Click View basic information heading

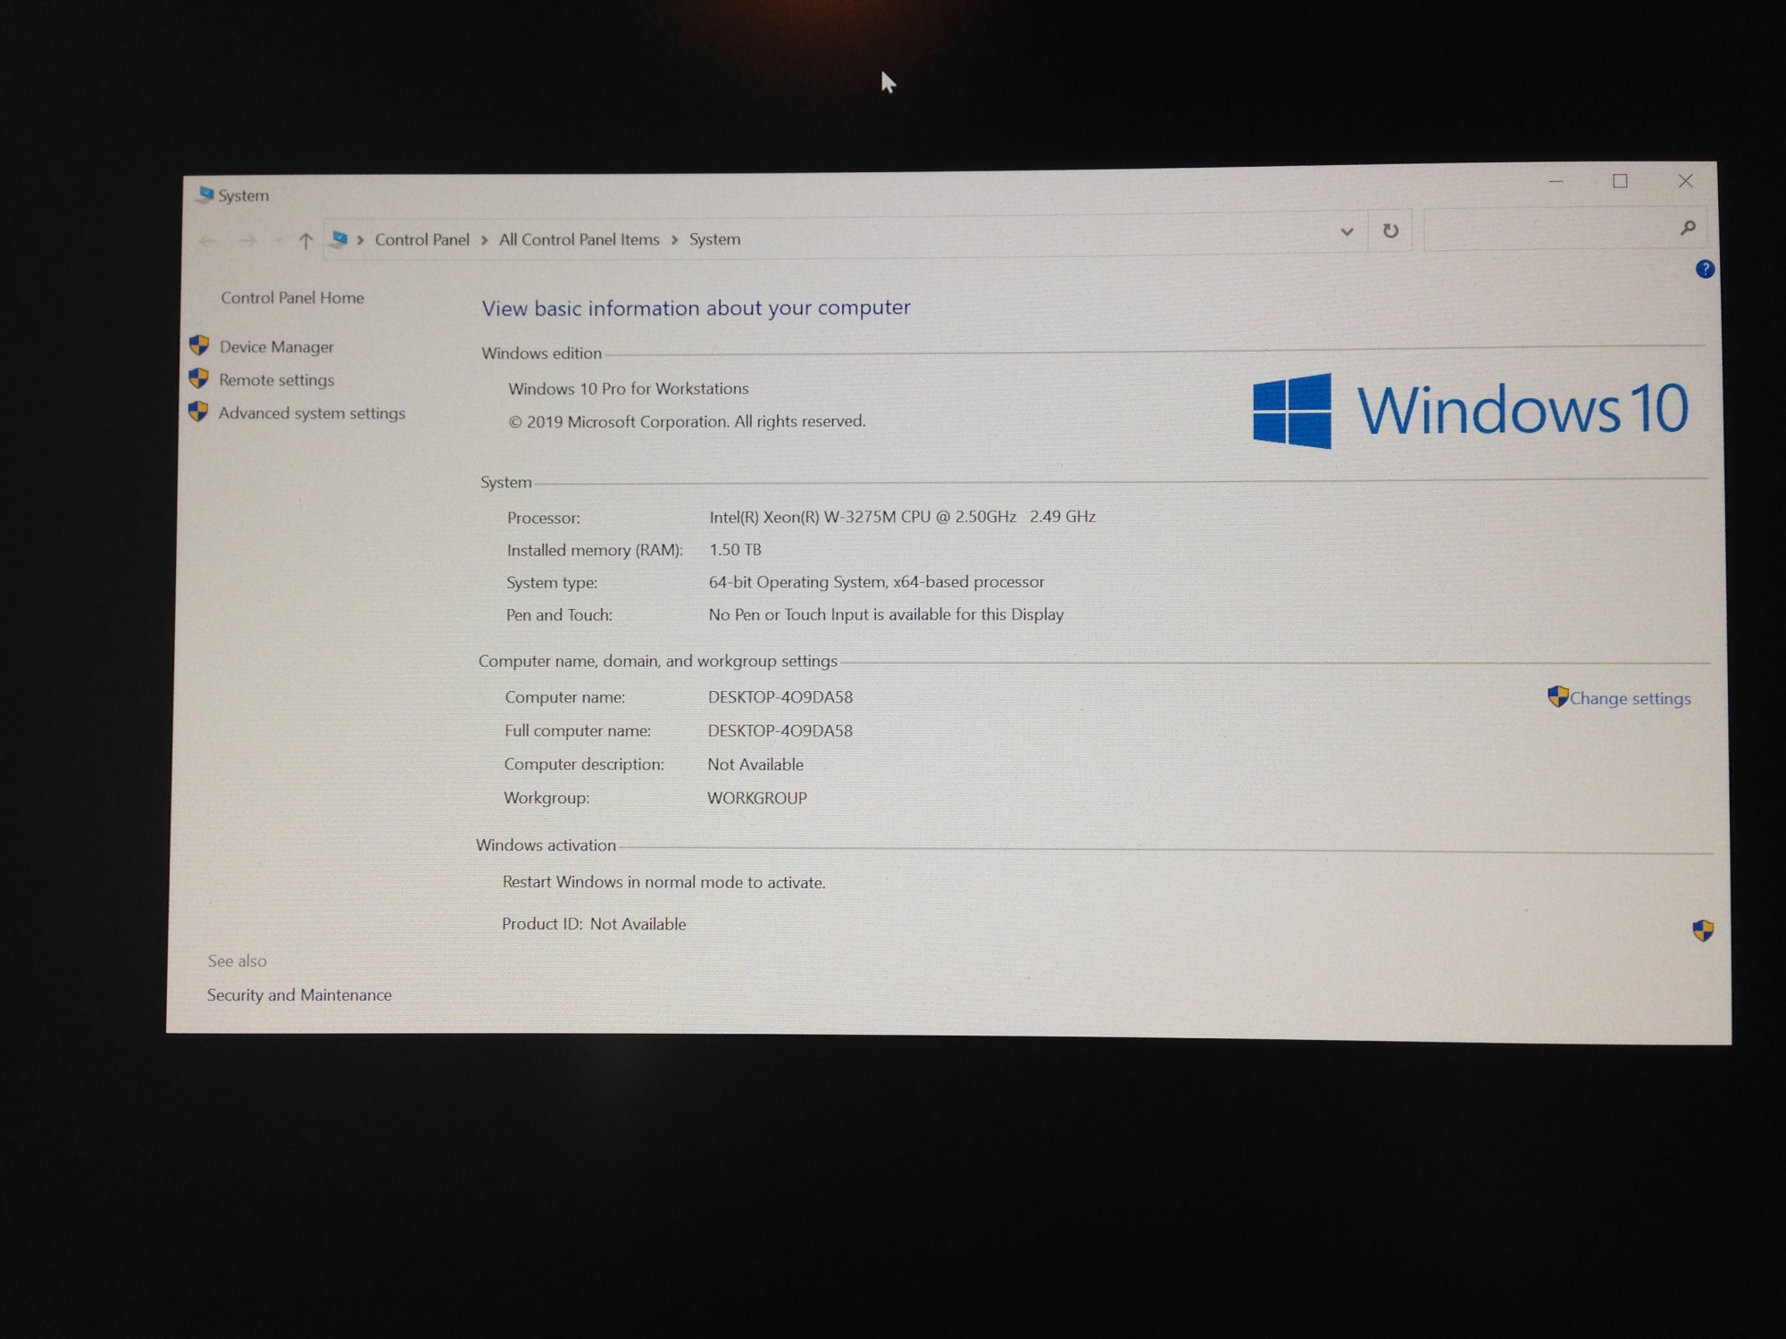coord(696,308)
